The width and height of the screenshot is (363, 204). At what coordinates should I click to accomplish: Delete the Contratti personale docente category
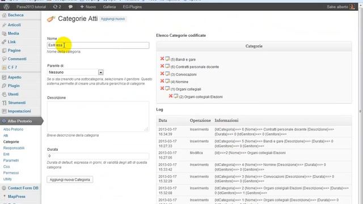tap(162, 66)
